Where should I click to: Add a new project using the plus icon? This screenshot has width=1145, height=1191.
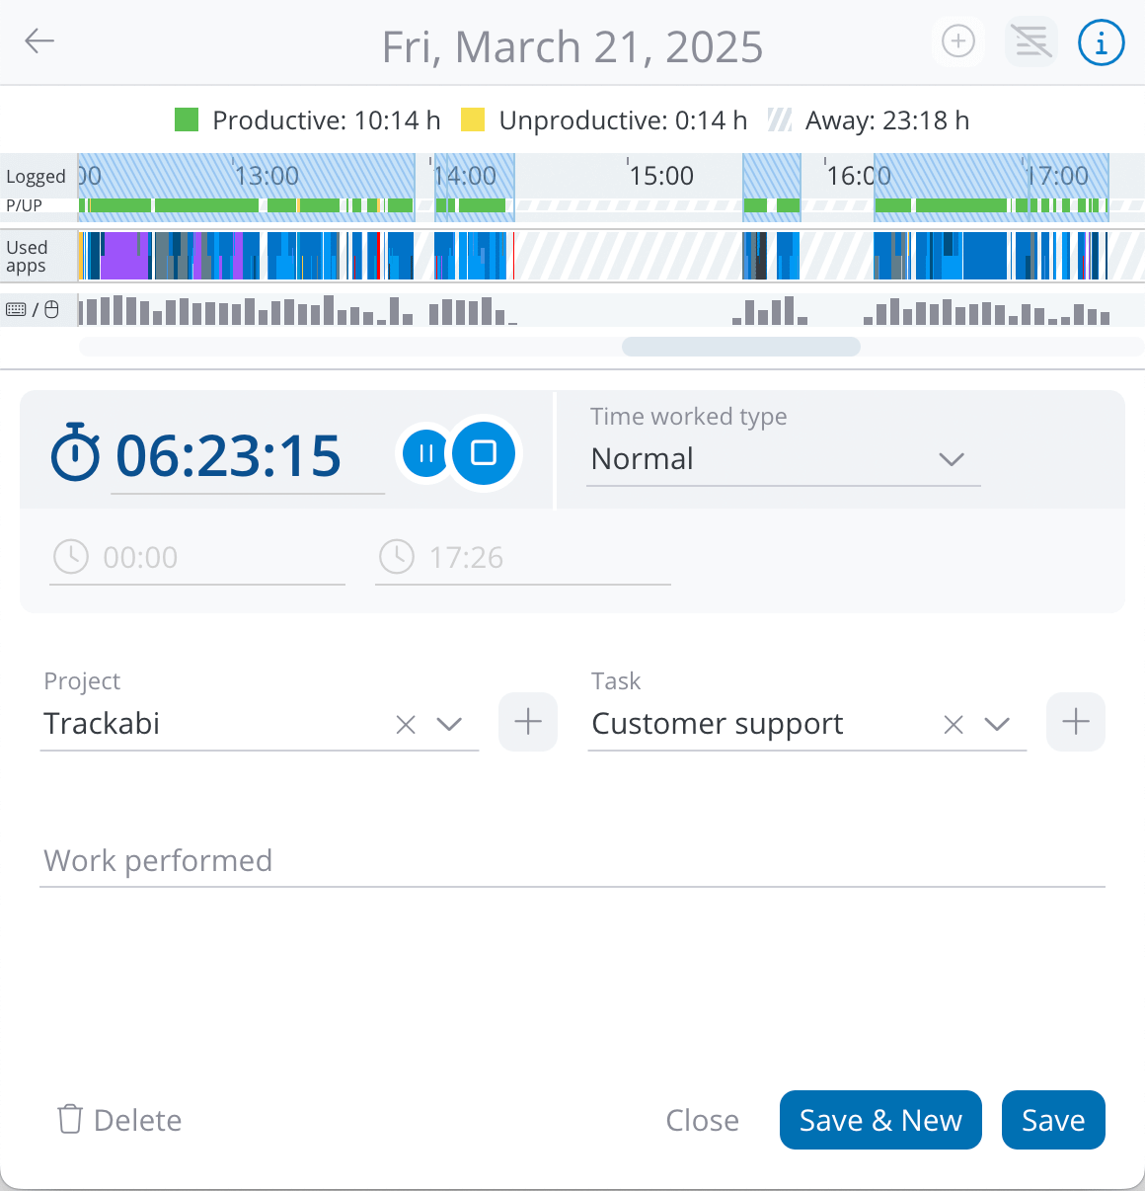coord(527,722)
